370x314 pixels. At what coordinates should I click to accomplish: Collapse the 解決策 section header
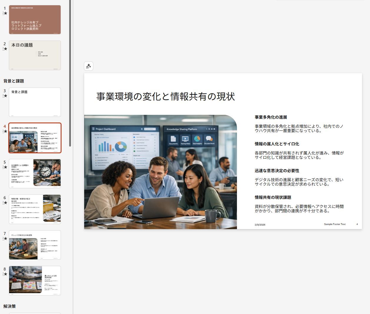pyautogui.click(x=9, y=306)
